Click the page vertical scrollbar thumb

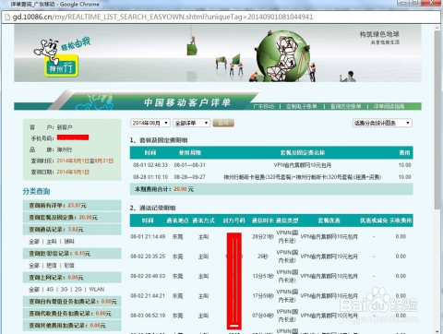click(x=437, y=120)
